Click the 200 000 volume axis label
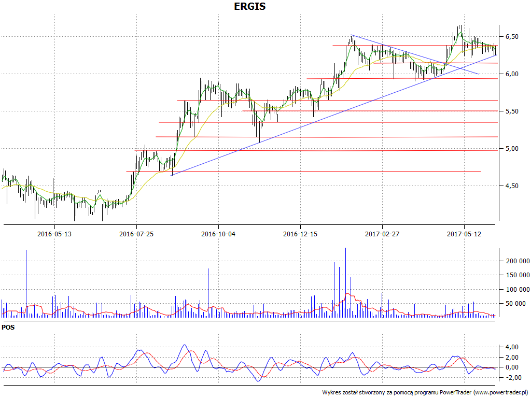This screenshot has width=531, height=398. pyautogui.click(x=518, y=261)
